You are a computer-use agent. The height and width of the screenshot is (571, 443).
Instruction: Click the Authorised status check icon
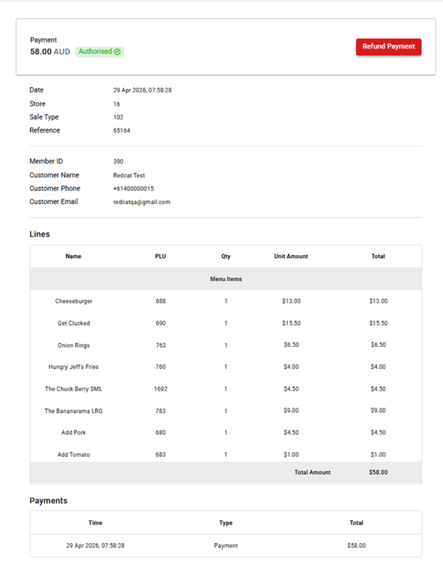pos(117,52)
